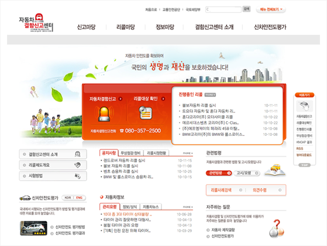Screen dimensions: 327x246
Task: Click the crash test car thumbnail
Action: (33, 228)
